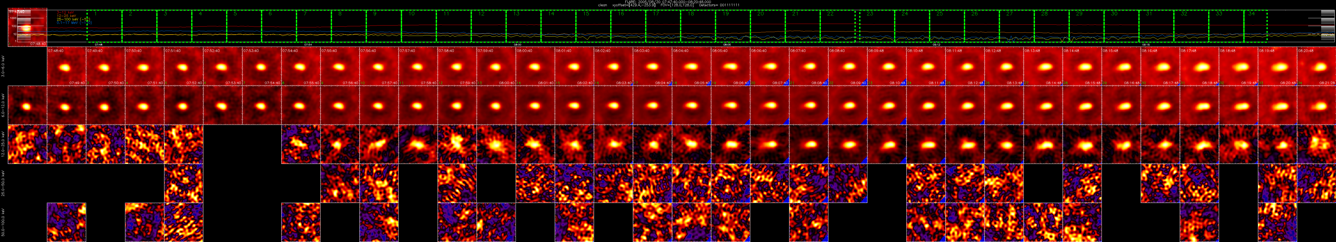Select time interval 29 on the lightcurve

pyautogui.click(x=1087, y=27)
